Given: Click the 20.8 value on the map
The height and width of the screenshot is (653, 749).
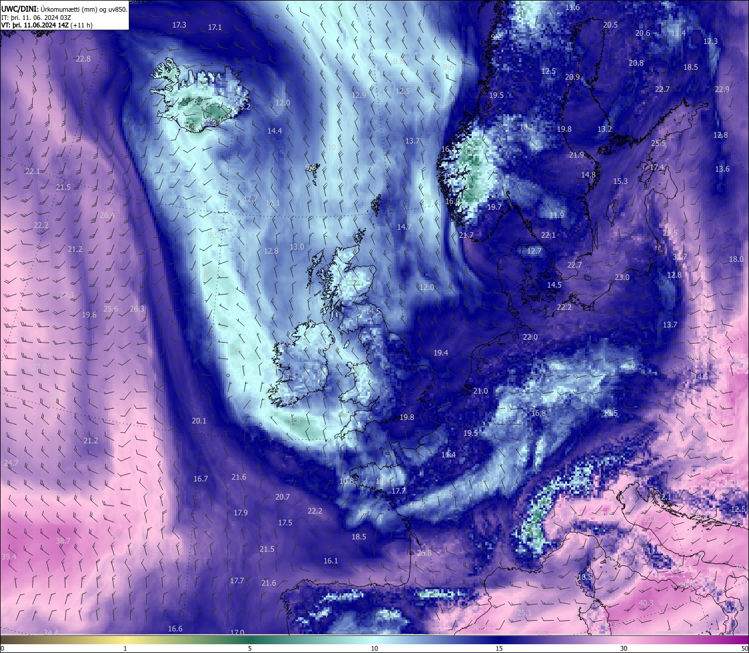Looking at the screenshot, I should tap(636, 63).
